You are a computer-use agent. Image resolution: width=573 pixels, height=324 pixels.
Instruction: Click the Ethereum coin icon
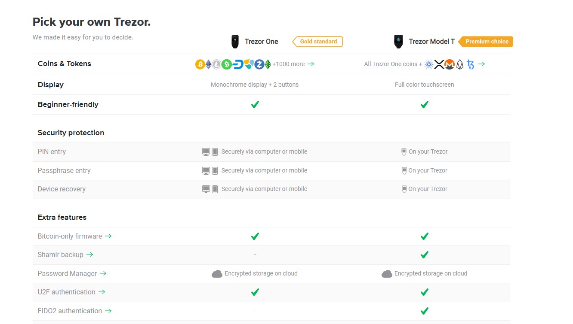pyautogui.click(x=209, y=64)
